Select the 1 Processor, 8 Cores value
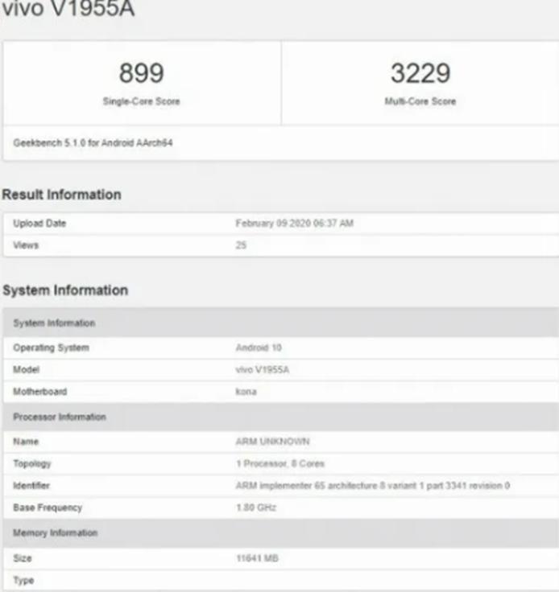Image resolution: width=559 pixels, height=592 pixels. [x=280, y=463]
